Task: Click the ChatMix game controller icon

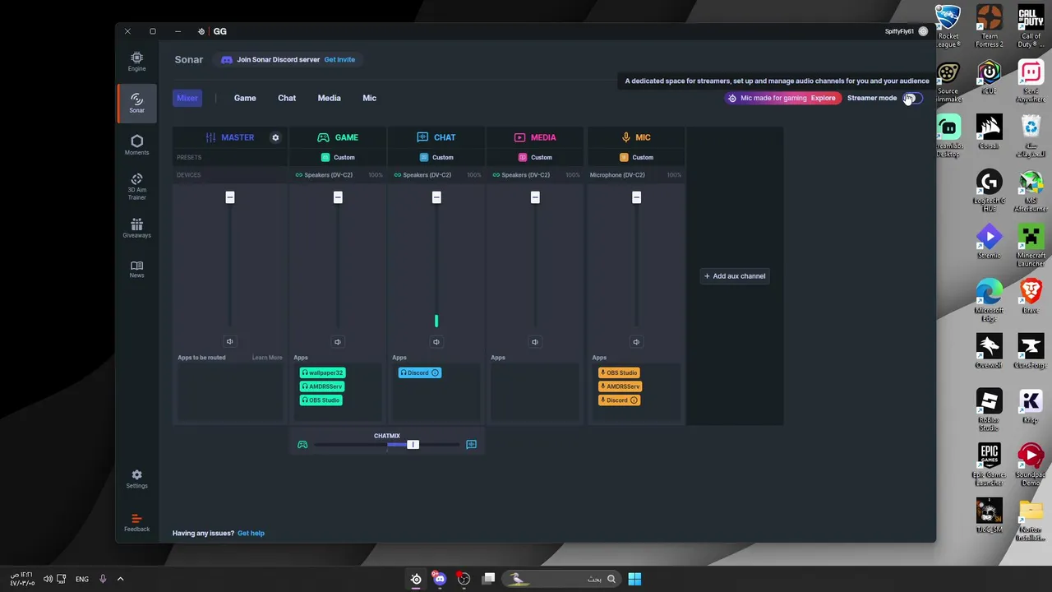Action: pos(302,445)
